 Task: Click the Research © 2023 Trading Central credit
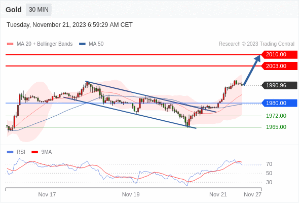pos(256,44)
